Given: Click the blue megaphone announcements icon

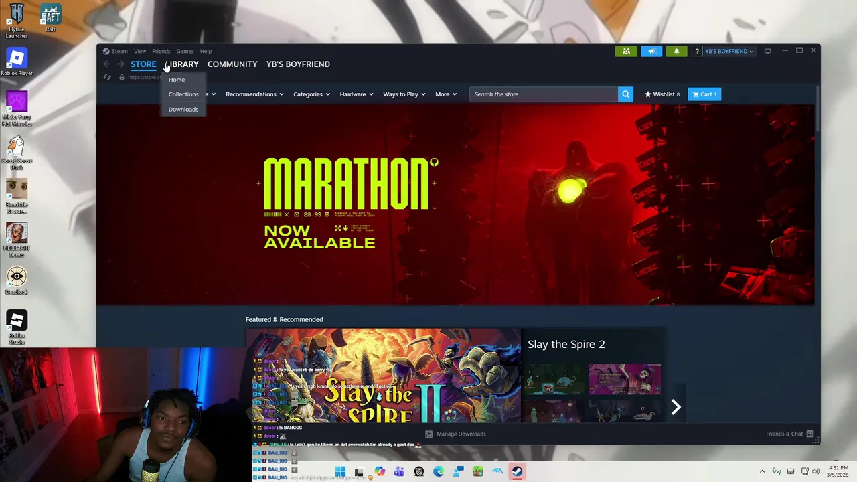Looking at the screenshot, I should point(651,51).
